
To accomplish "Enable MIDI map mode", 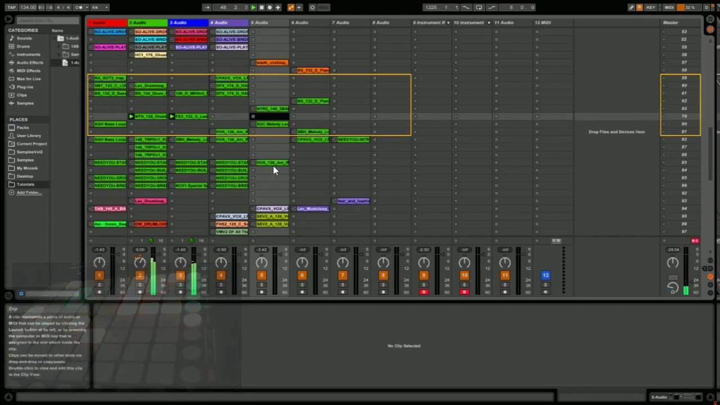I will coord(669,7).
